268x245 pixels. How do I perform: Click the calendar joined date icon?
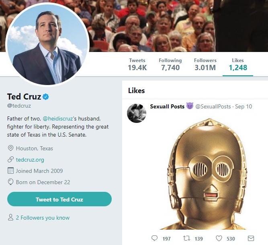[x=11, y=171]
